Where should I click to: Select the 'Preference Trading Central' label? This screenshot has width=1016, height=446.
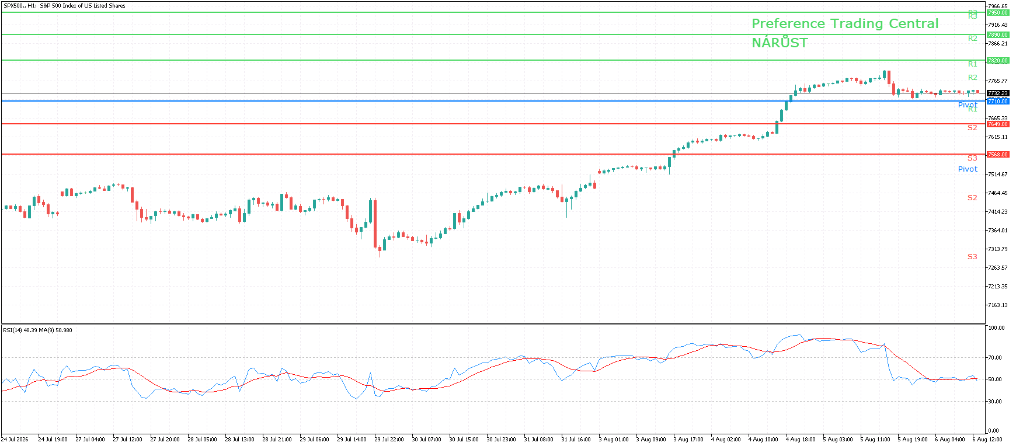(845, 24)
